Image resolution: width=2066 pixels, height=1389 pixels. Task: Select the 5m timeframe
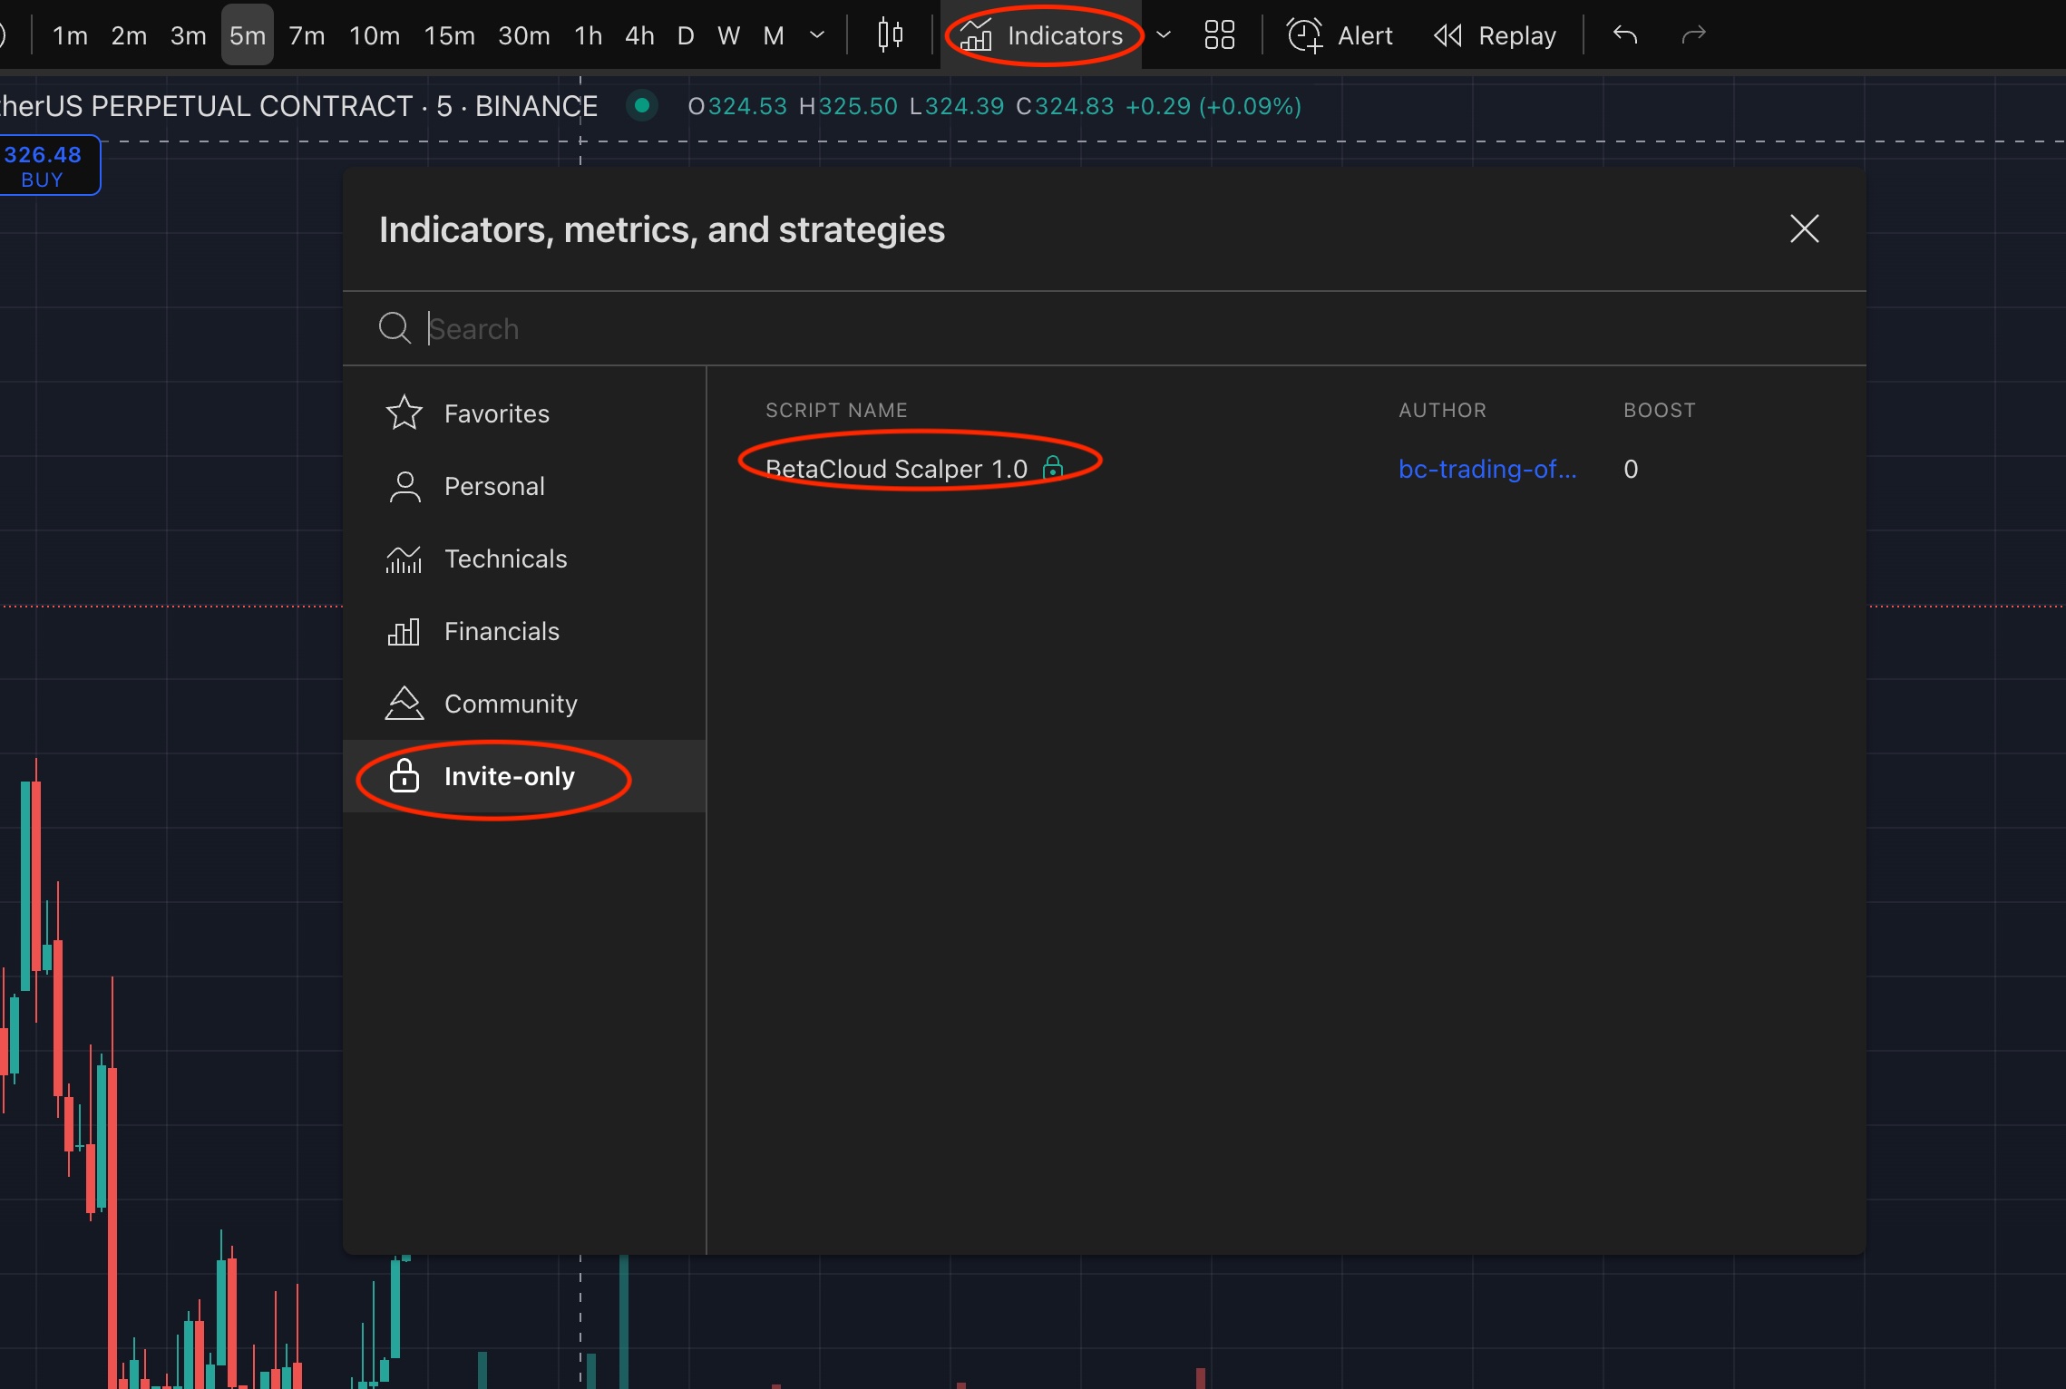pos(248,35)
